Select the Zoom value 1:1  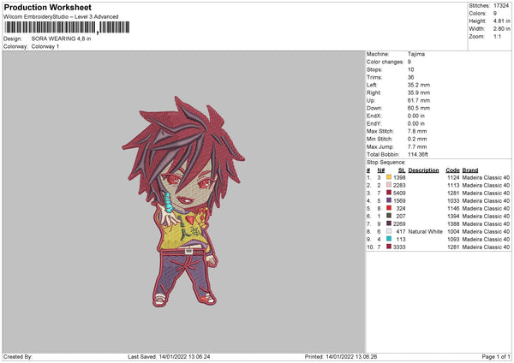tap(497, 36)
